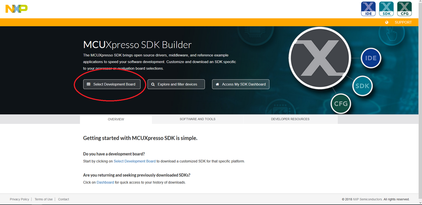The image size is (422, 205).
Task: Open the Contact footer link
Action: coord(63,200)
